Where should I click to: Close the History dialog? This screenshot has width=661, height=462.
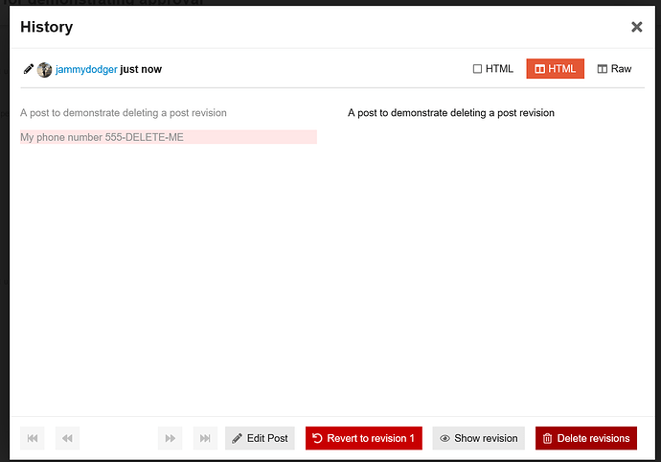(636, 27)
